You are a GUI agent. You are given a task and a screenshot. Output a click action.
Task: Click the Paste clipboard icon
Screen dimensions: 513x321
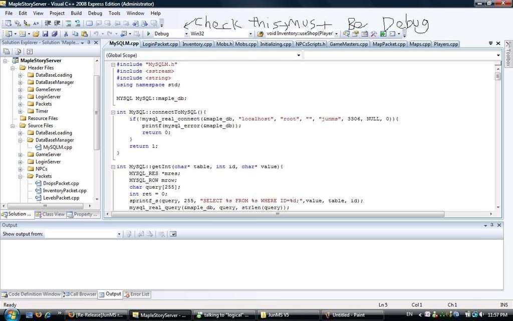point(84,34)
